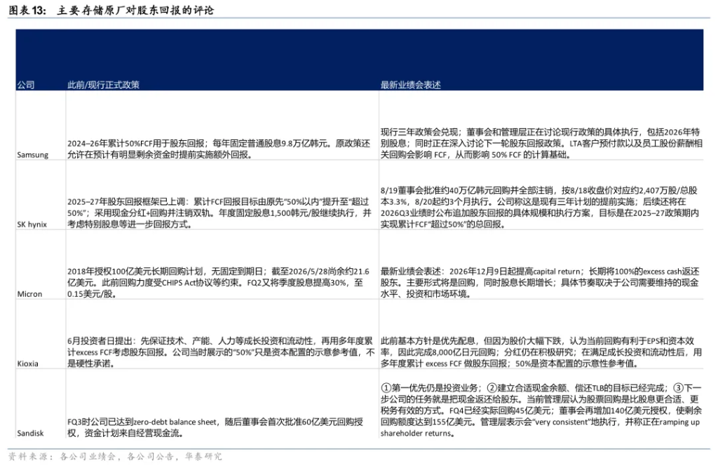
Task: Click Samsung policy text starting '2024–26年累计50%FCF'
Action: [219, 149]
